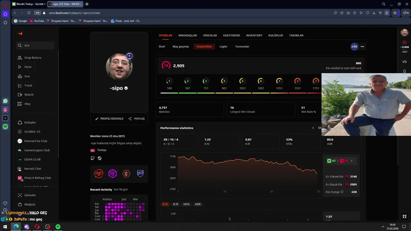Screen dimensions: 411x231
Task: Click the CS2 game selector icon
Action: [354, 47]
